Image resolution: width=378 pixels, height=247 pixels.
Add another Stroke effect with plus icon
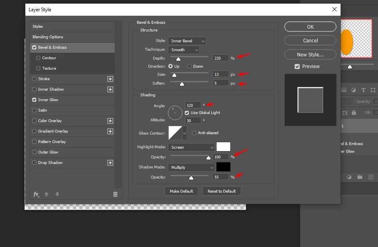(x=110, y=79)
